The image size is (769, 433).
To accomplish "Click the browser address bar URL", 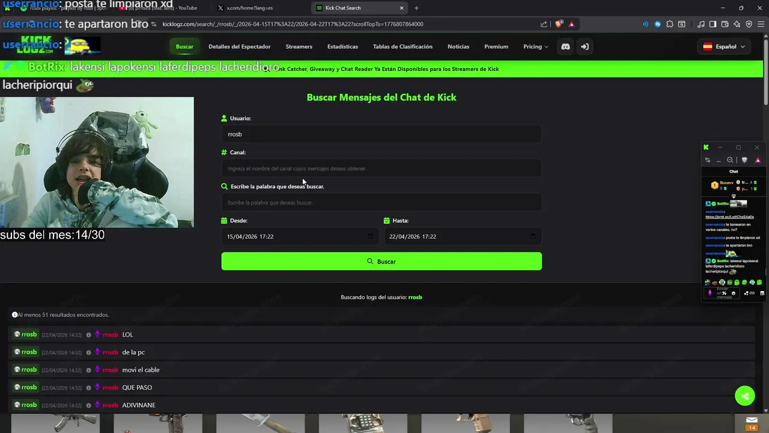I will [293, 24].
